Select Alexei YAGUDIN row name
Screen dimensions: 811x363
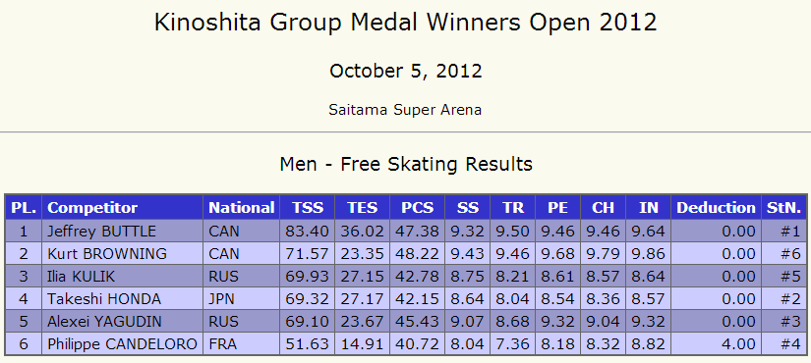[x=104, y=322]
